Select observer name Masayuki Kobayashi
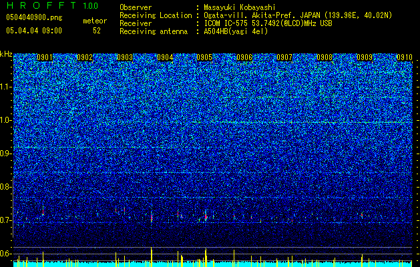 click(240, 7)
